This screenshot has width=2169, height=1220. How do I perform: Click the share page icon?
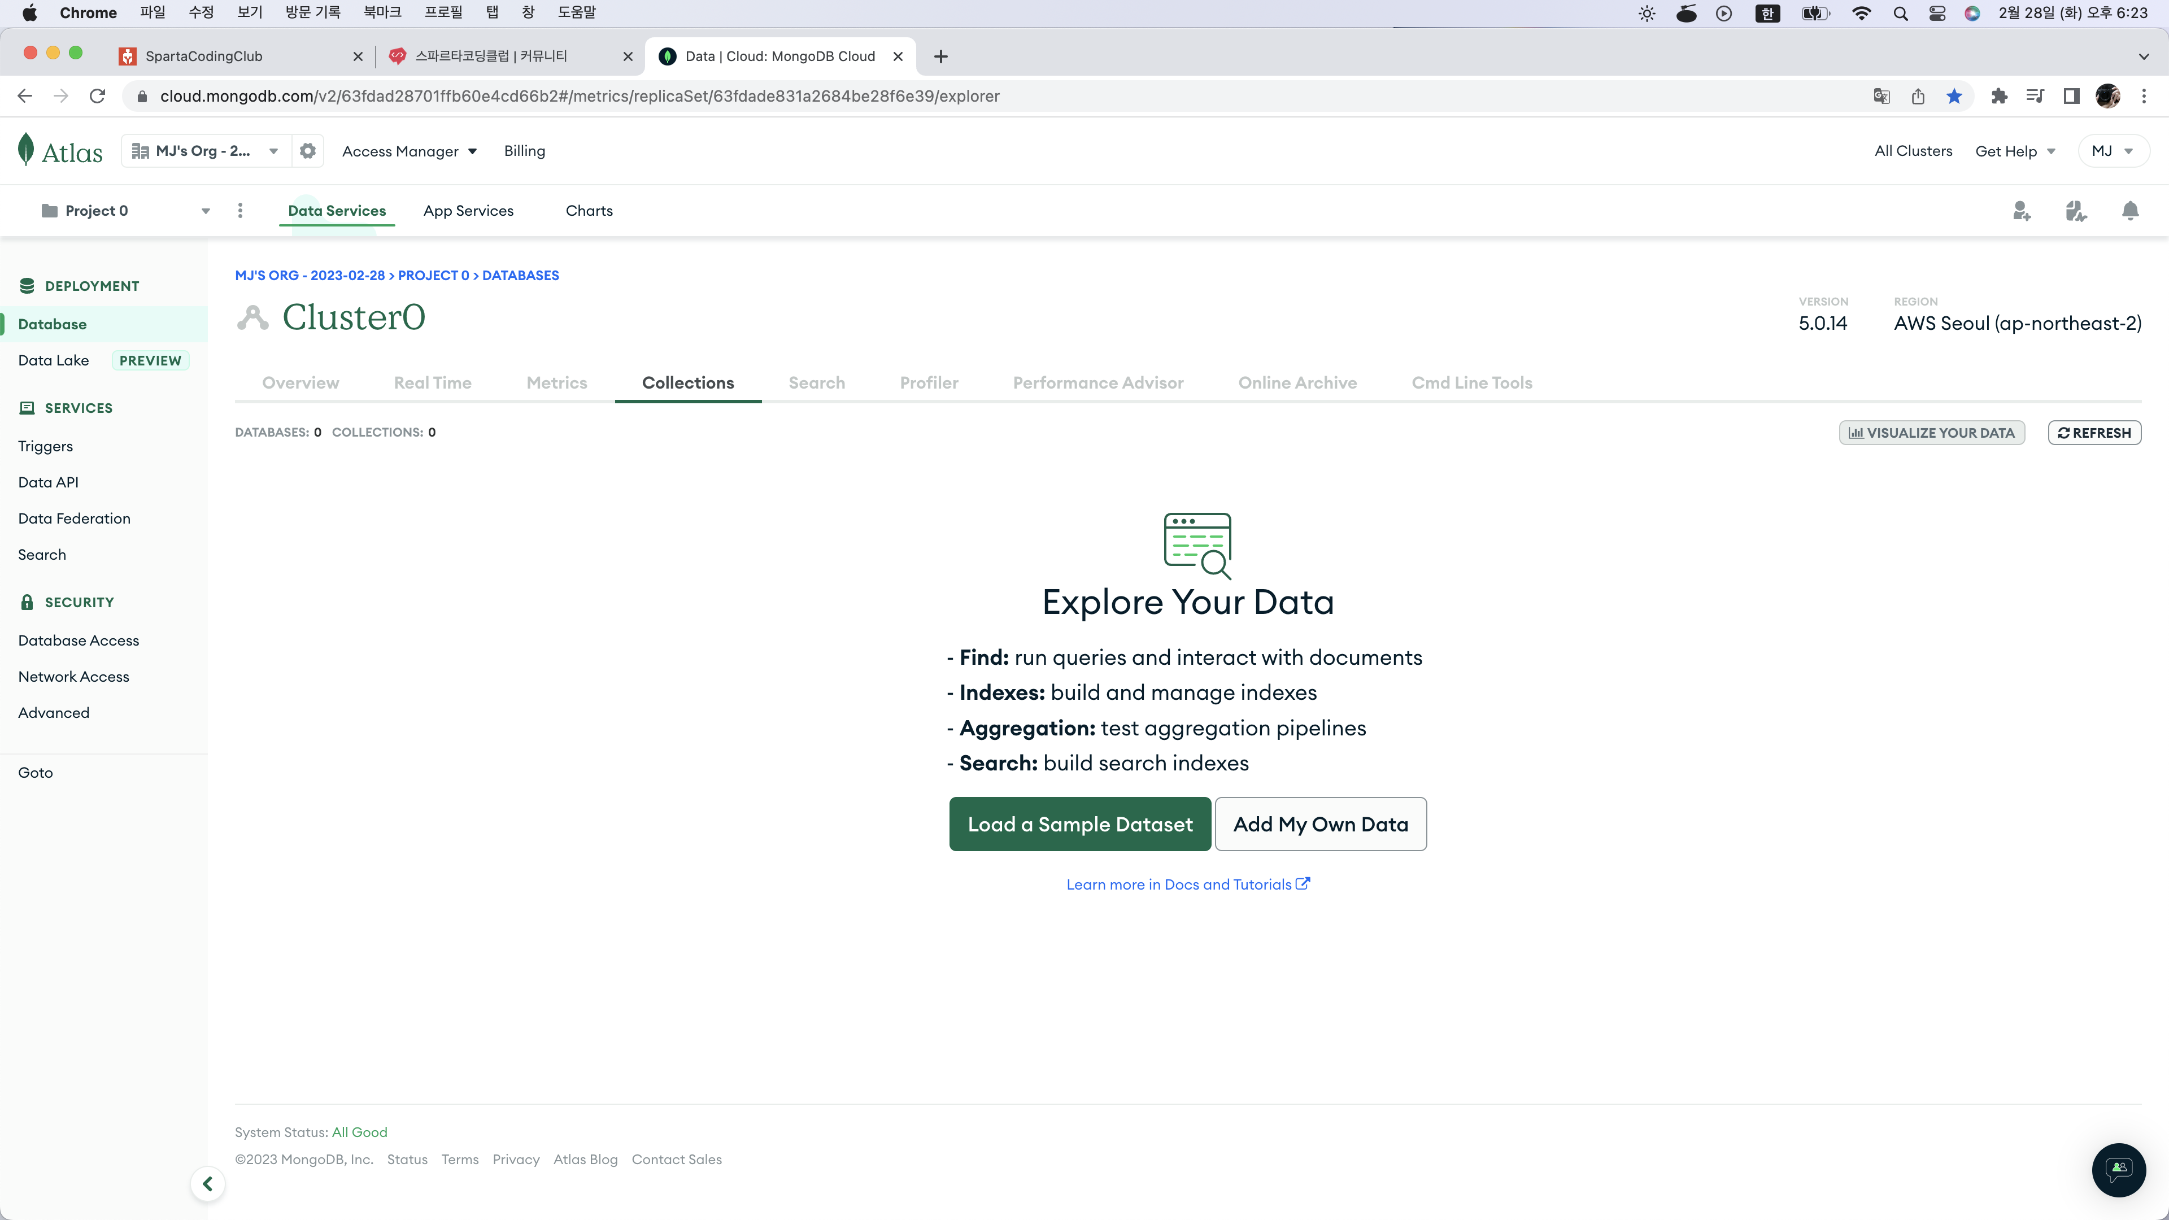1918,96
